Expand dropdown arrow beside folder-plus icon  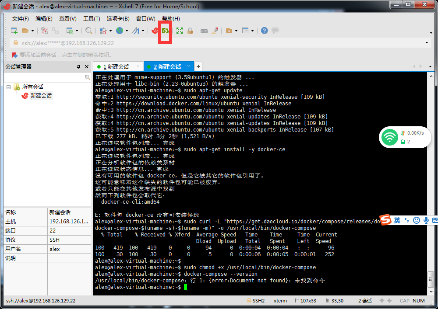236,31
